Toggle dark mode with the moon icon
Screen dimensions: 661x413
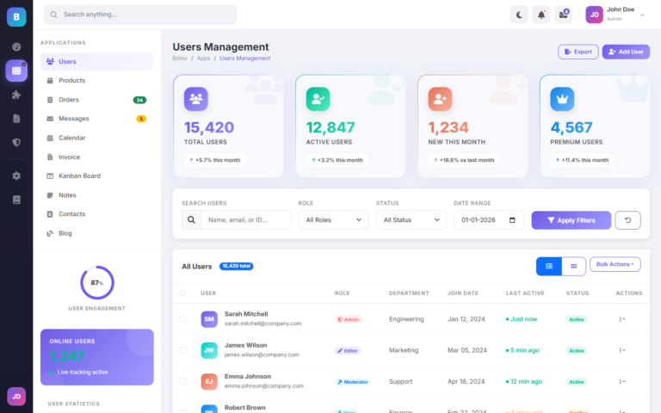click(519, 15)
